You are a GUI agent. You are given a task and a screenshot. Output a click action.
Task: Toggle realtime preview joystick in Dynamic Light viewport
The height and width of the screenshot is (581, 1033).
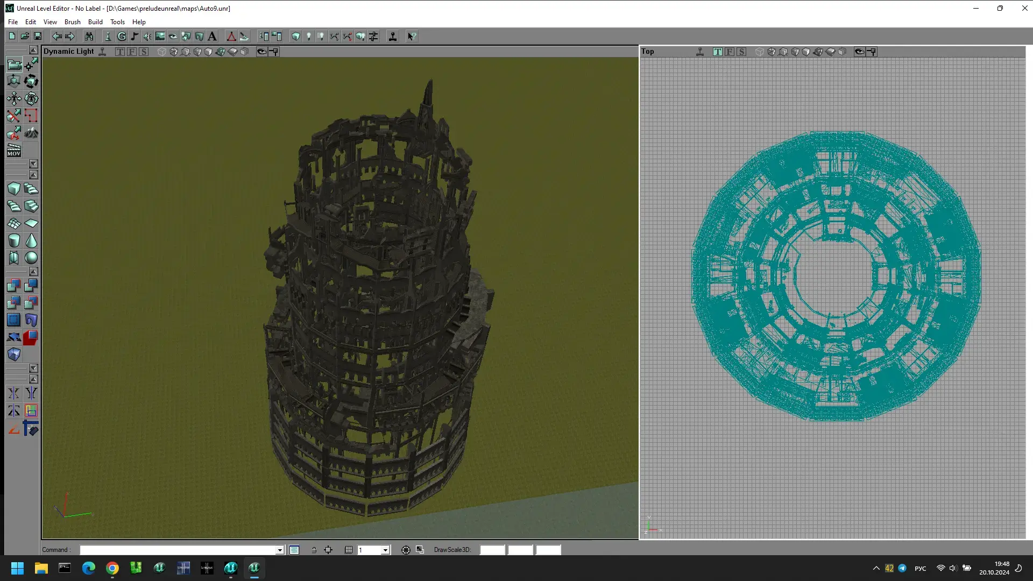pyautogui.click(x=102, y=52)
